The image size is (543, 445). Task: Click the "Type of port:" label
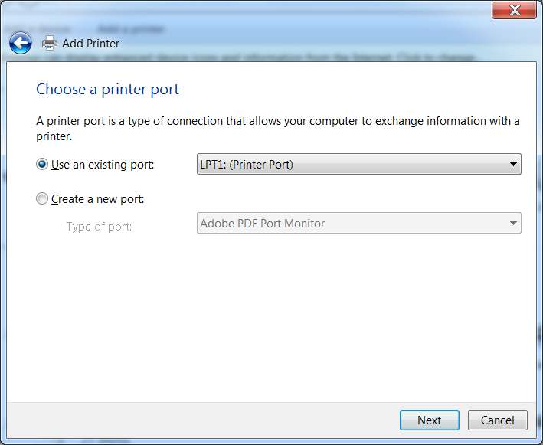(99, 227)
